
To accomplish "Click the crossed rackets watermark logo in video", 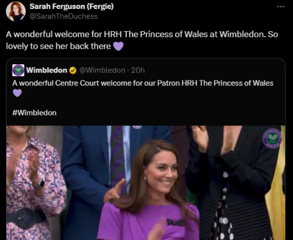I will [272, 138].
